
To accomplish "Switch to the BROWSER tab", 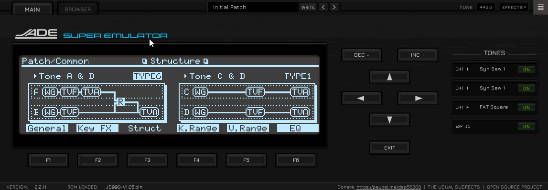I will click(x=77, y=10).
